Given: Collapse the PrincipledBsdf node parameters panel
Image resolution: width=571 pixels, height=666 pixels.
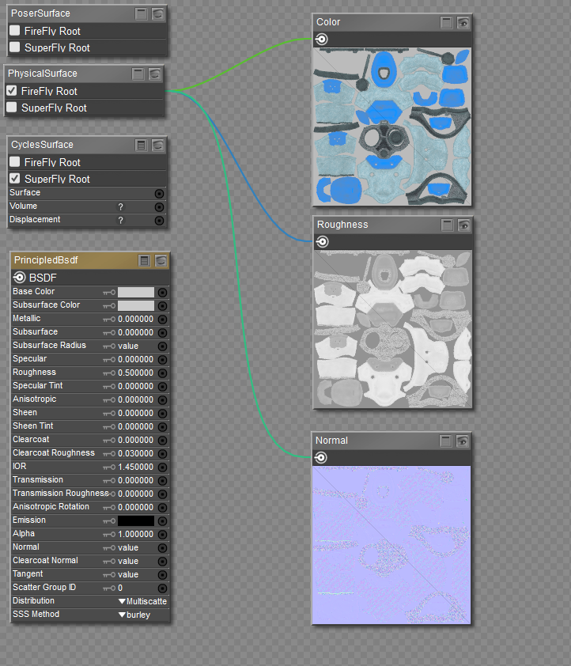Looking at the screenshot, I should click(144, 260).
